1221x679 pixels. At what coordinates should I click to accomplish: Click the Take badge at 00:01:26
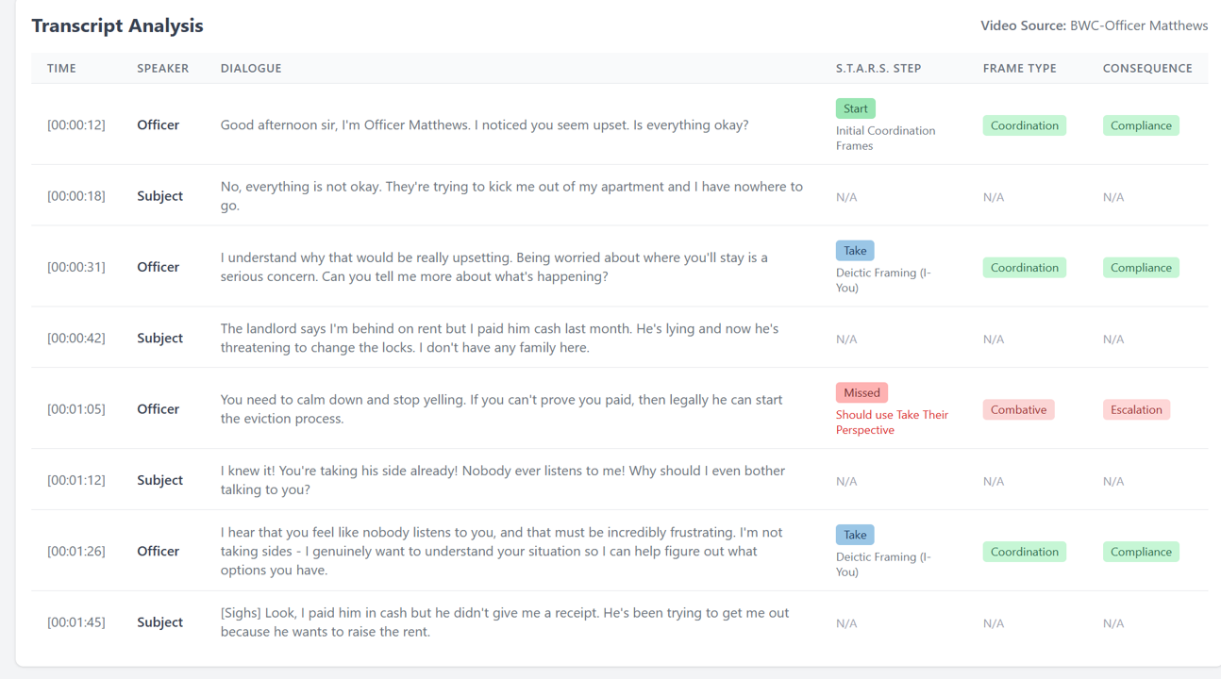[x=855, y=535]
